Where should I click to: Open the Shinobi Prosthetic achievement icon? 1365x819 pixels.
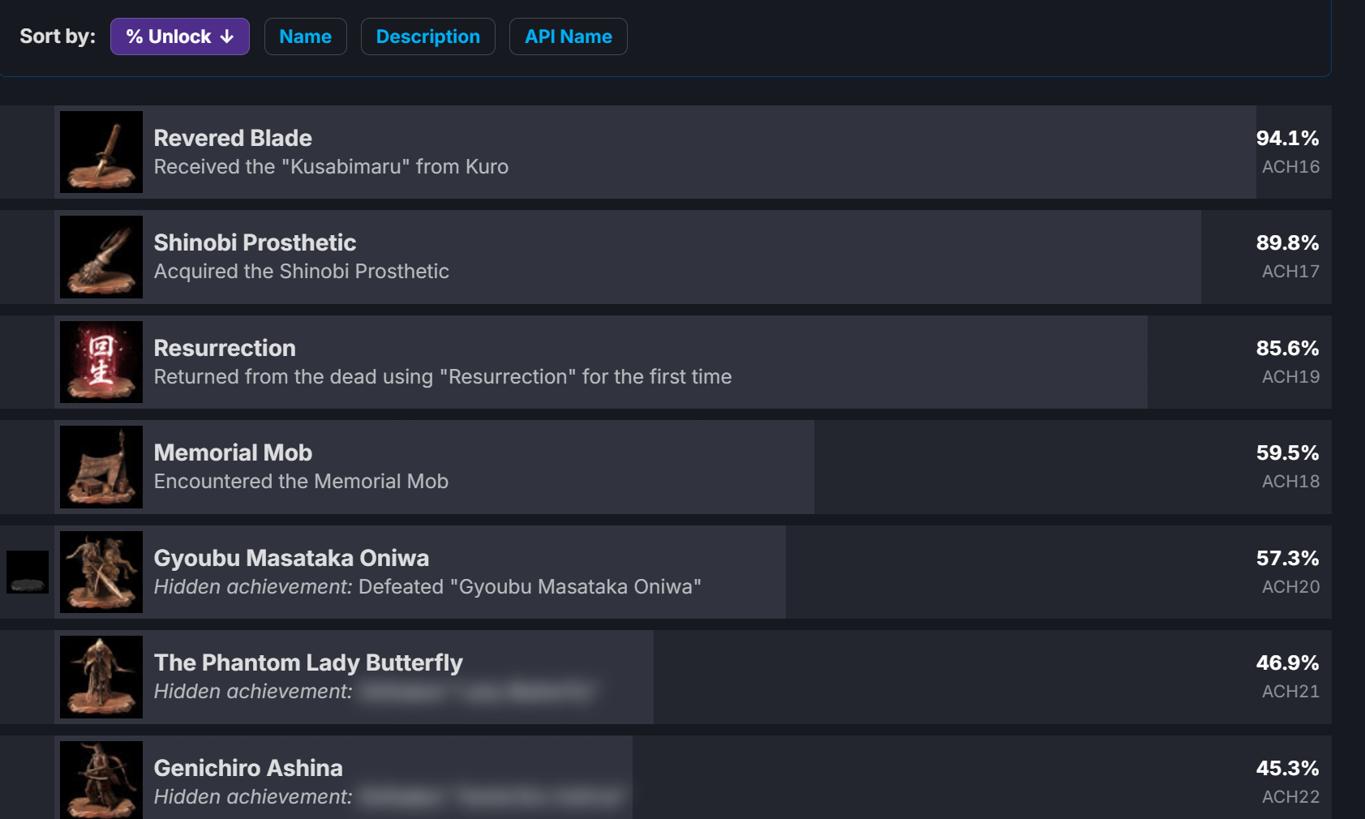[101, 257]
